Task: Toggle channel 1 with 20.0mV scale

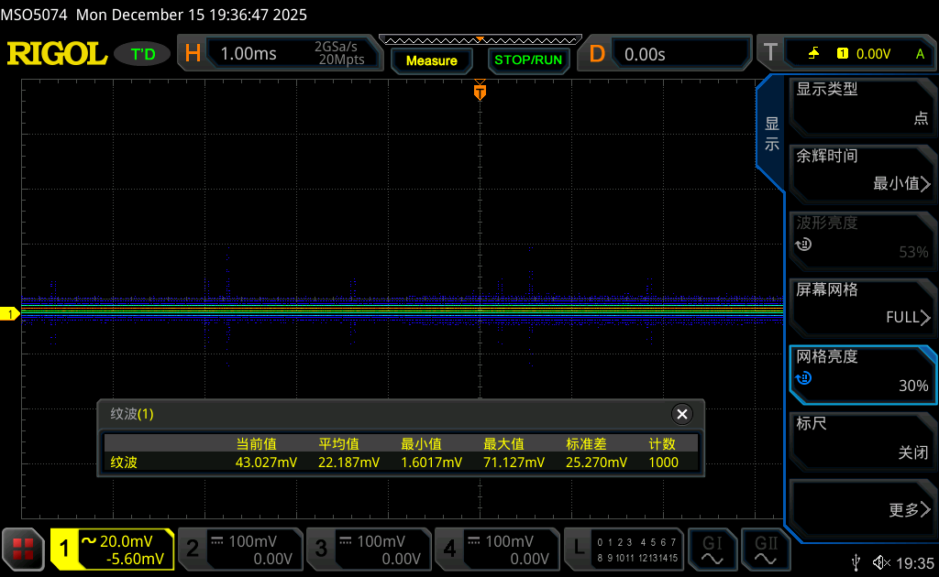Action: click(112, 549)
